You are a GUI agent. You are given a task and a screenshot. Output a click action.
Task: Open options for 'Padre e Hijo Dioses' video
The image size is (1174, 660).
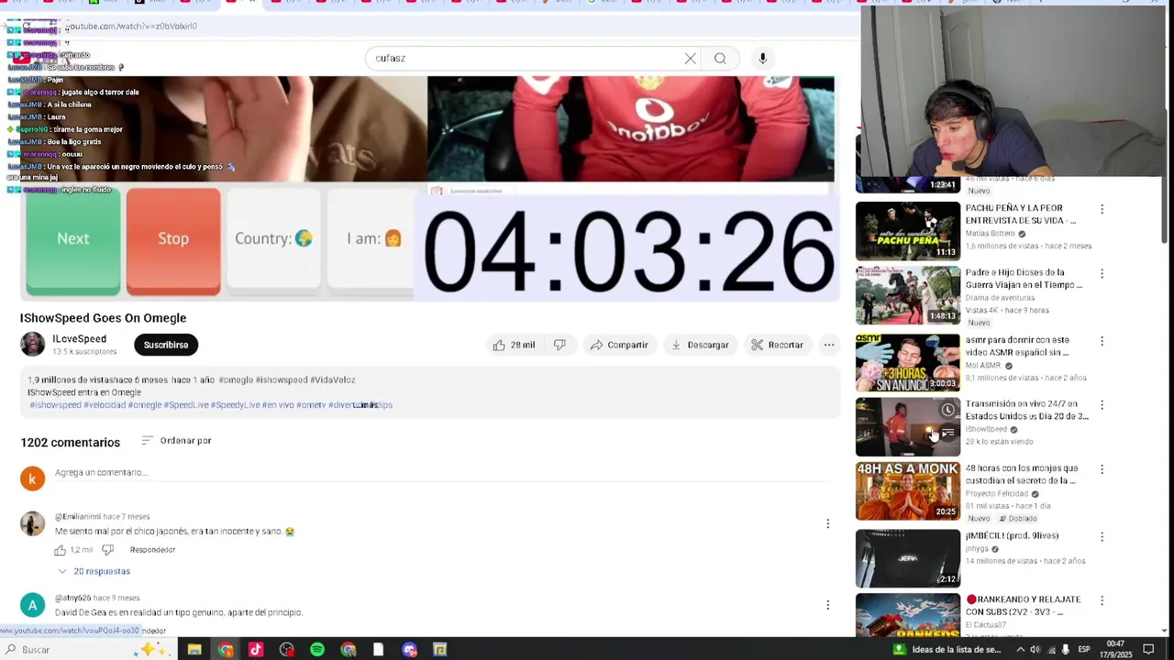pyautogui.click(x=1102, y=274)
